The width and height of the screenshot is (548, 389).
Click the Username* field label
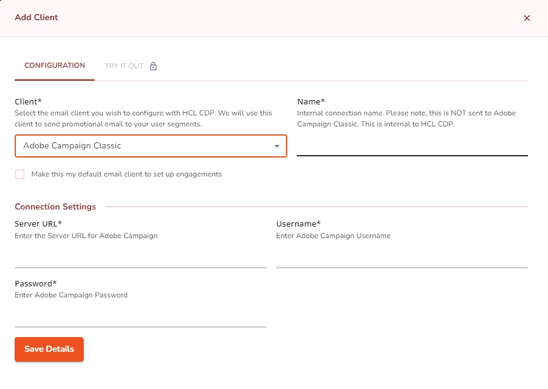click(298, 224)
